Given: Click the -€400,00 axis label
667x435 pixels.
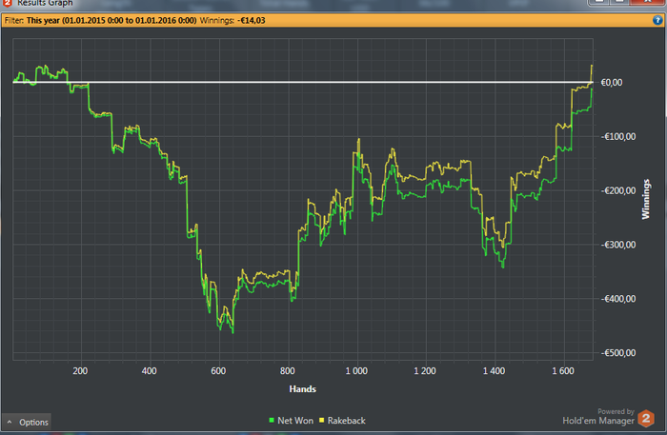Looking at the screenshot, I should 618,299.
